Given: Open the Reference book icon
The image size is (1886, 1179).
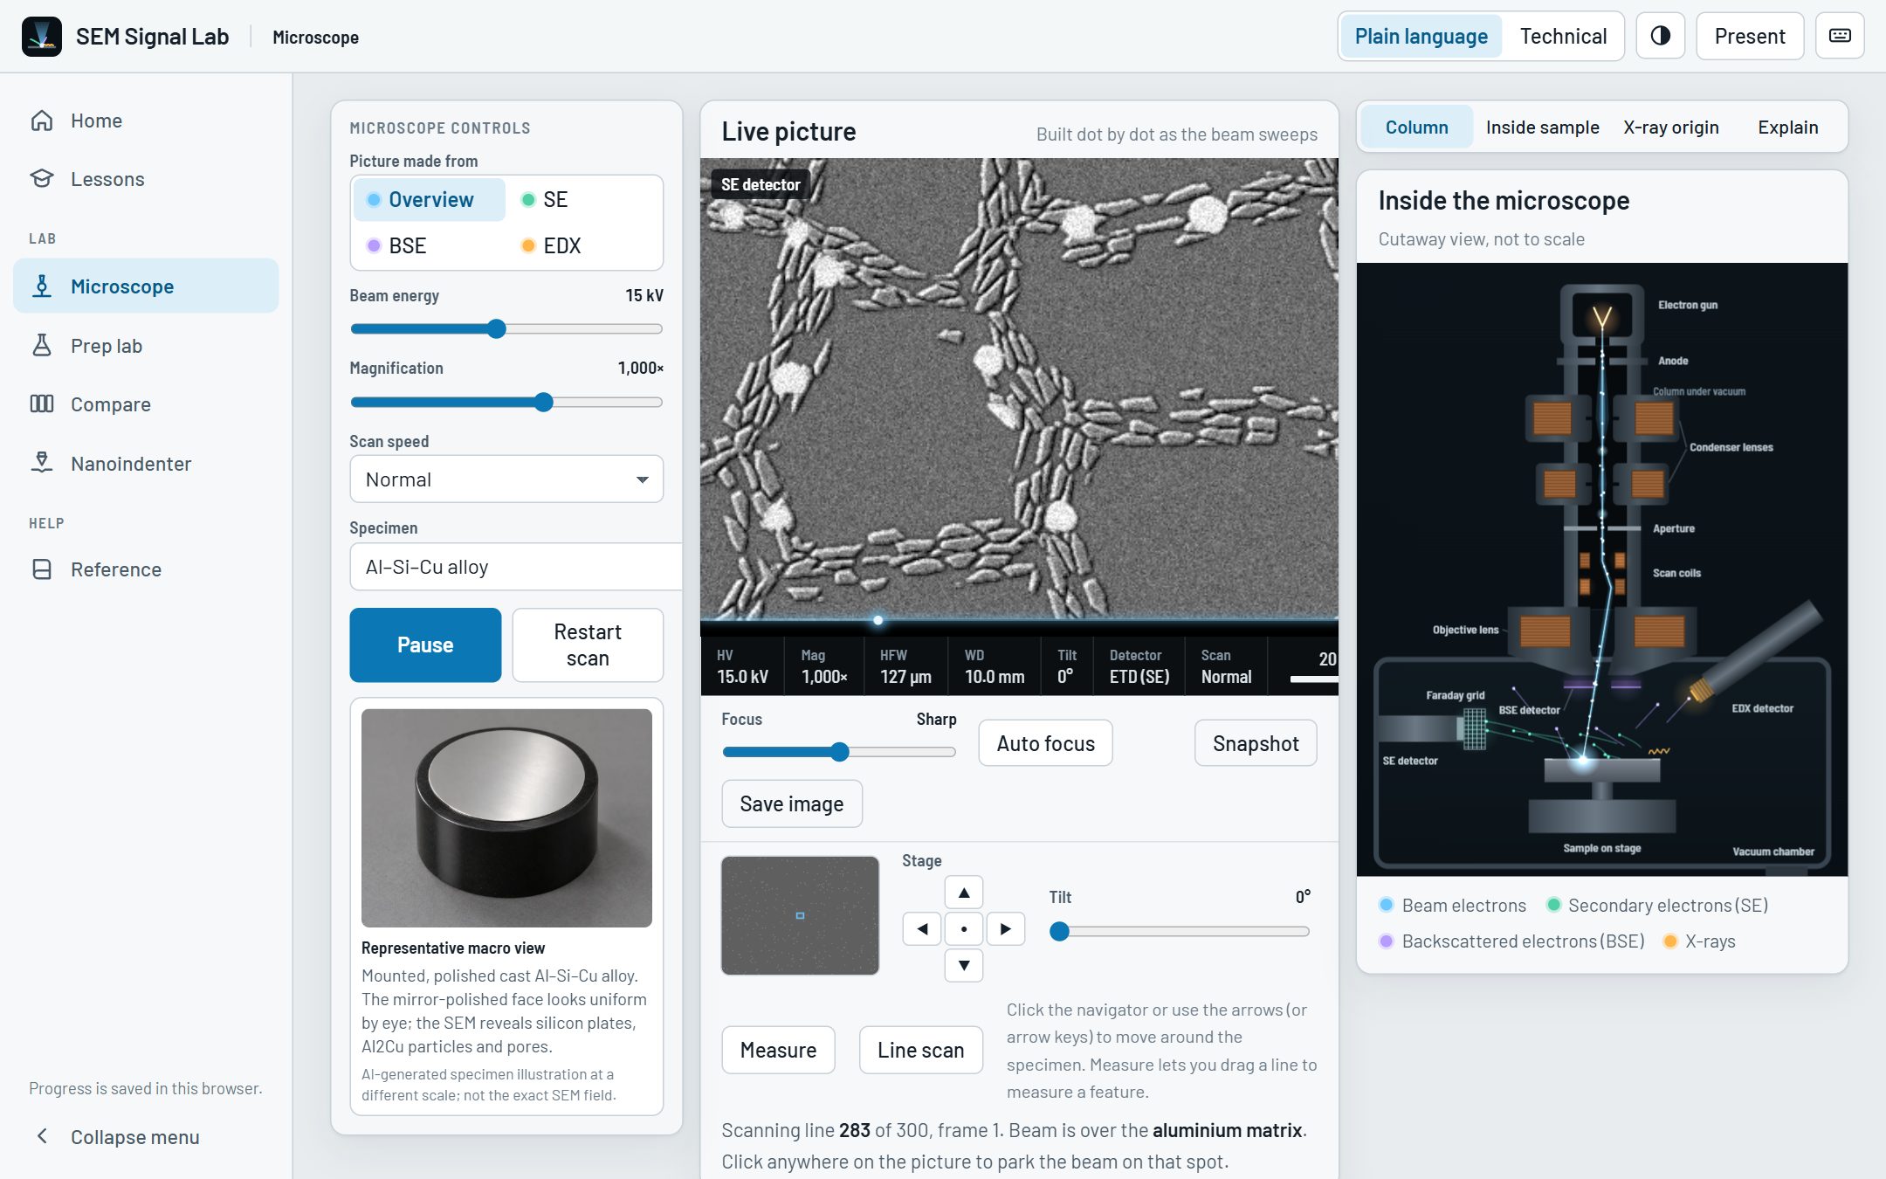Looking at the screenshot, I should (42, 569).
